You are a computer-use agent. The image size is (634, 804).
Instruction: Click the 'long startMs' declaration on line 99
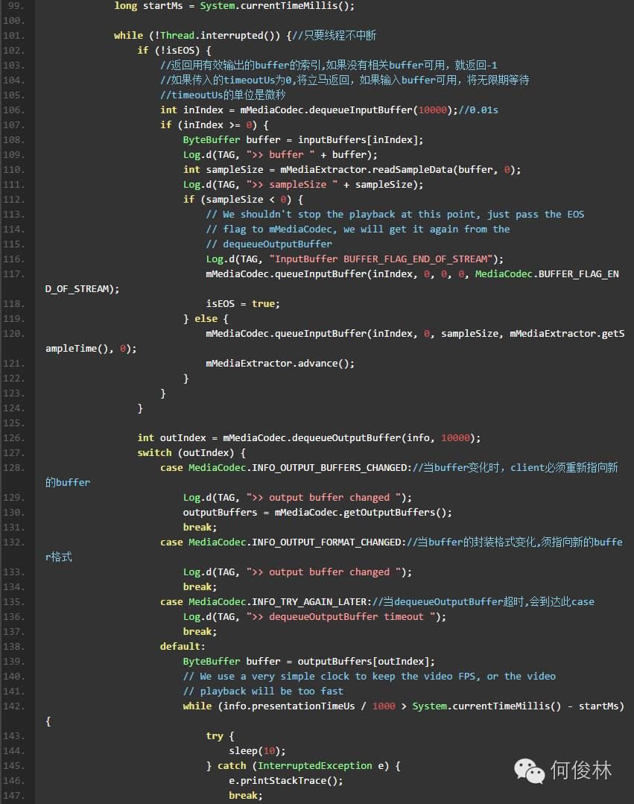click(149, 6)
